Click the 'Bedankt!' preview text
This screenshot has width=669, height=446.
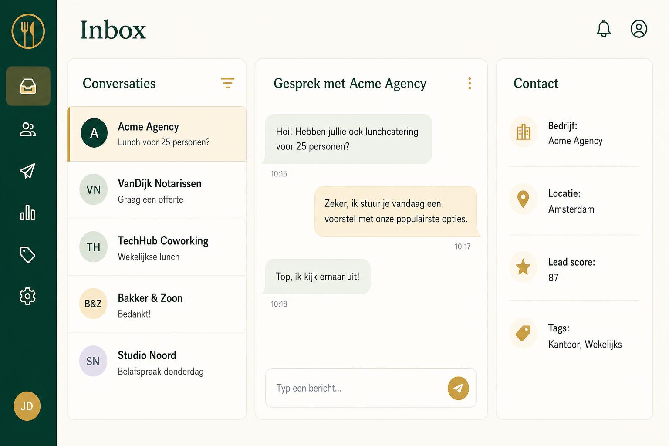coord(134,314)
